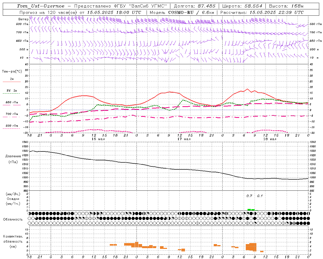Click the 16 мая date label
The width and height of the screenshot is (323, 259).
(x=98, y=139)
